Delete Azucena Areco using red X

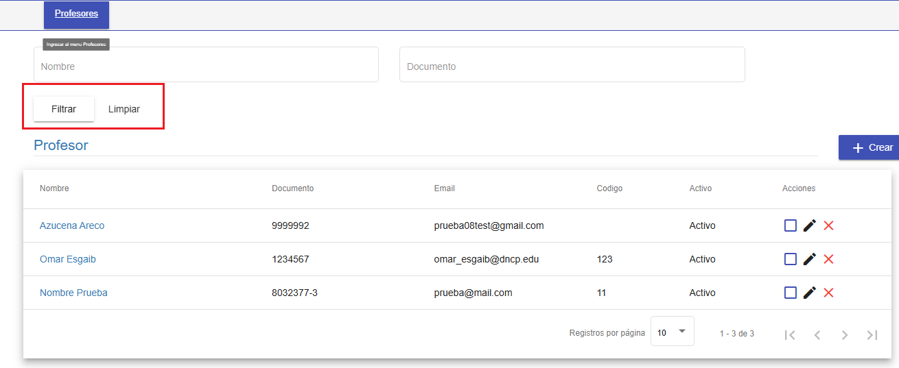[x=828, y=225]
